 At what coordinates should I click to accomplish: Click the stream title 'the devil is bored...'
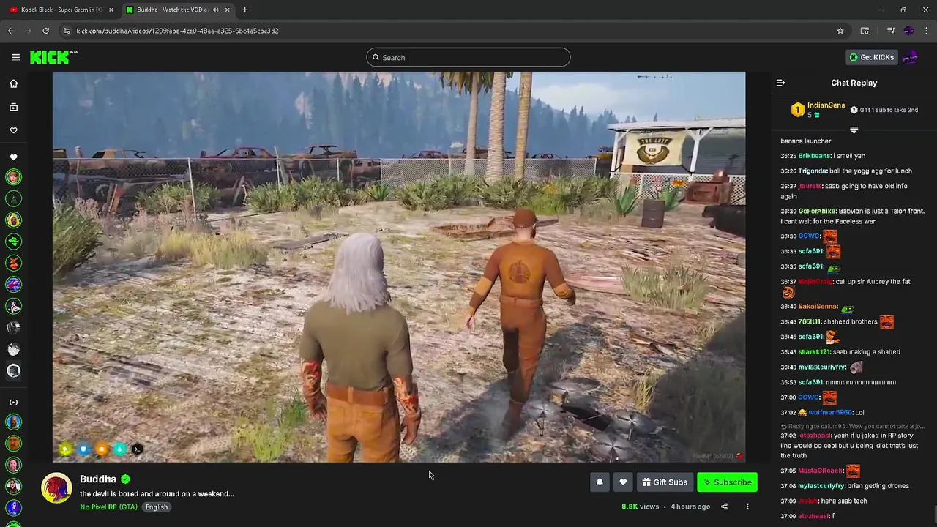[x=157, y=494]
